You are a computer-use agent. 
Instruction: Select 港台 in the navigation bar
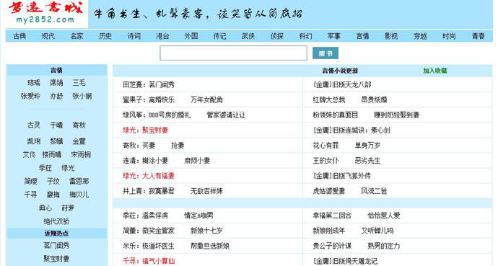click(x=162, y=36)
